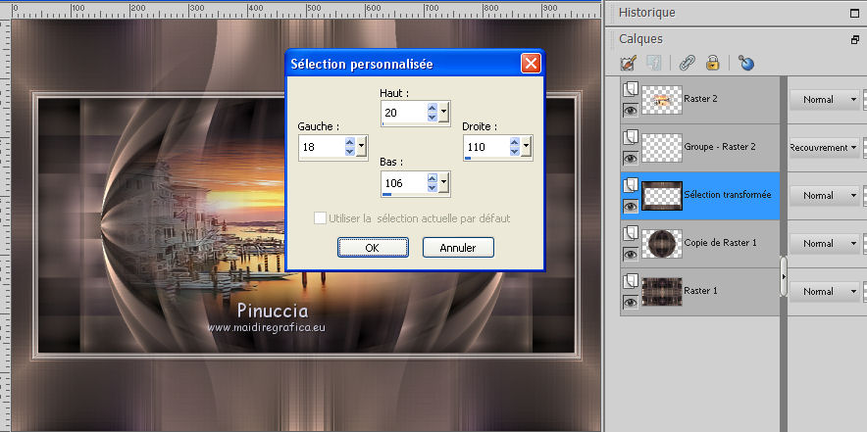Click the Calques panel title

click(640, 38)
